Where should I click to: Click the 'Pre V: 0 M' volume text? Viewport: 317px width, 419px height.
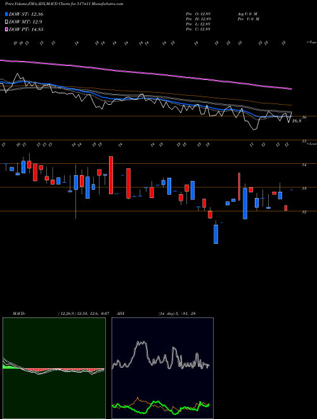(248, 19)
